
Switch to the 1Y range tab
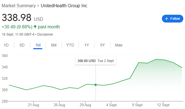click(x=87, y=45)
